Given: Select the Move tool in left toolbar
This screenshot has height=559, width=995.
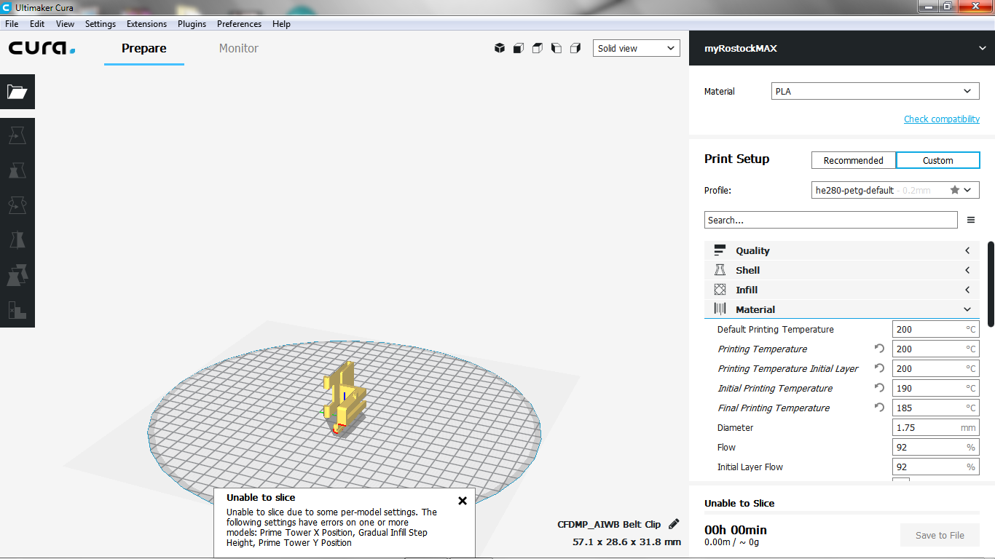Looking at the screenshot, I should point(17,135).
